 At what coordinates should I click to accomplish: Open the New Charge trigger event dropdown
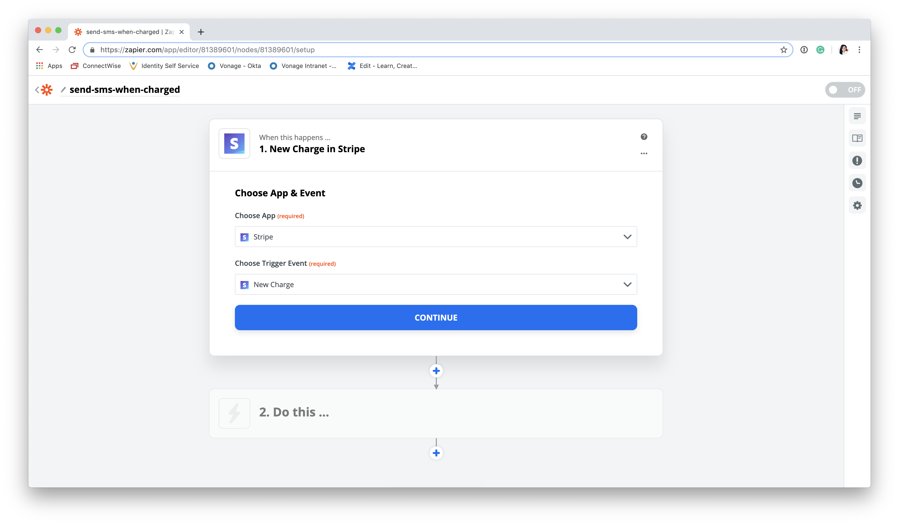436,284
